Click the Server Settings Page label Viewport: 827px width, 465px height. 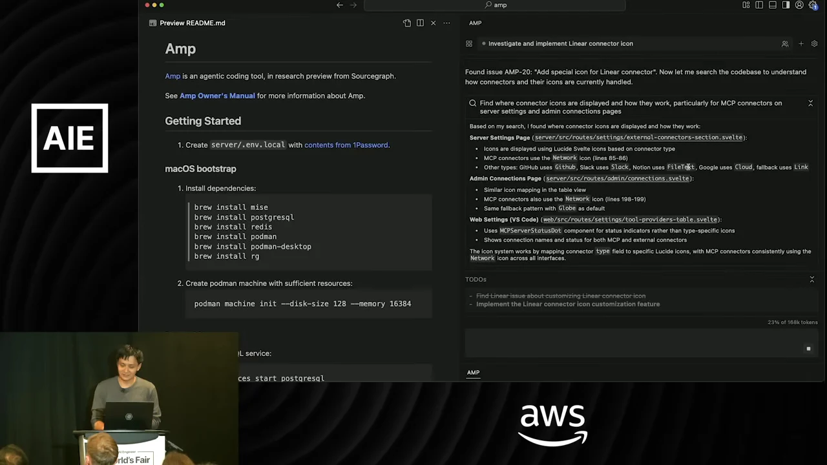click(x=500, y=138)
